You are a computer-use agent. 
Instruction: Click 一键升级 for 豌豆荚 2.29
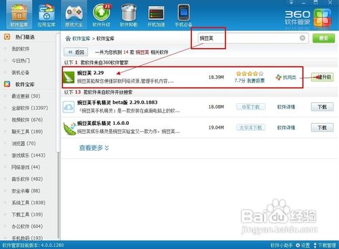point(322,77)
